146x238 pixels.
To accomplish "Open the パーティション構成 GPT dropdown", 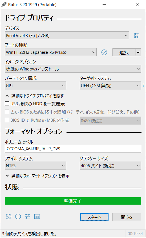I will tap(35, 86).
